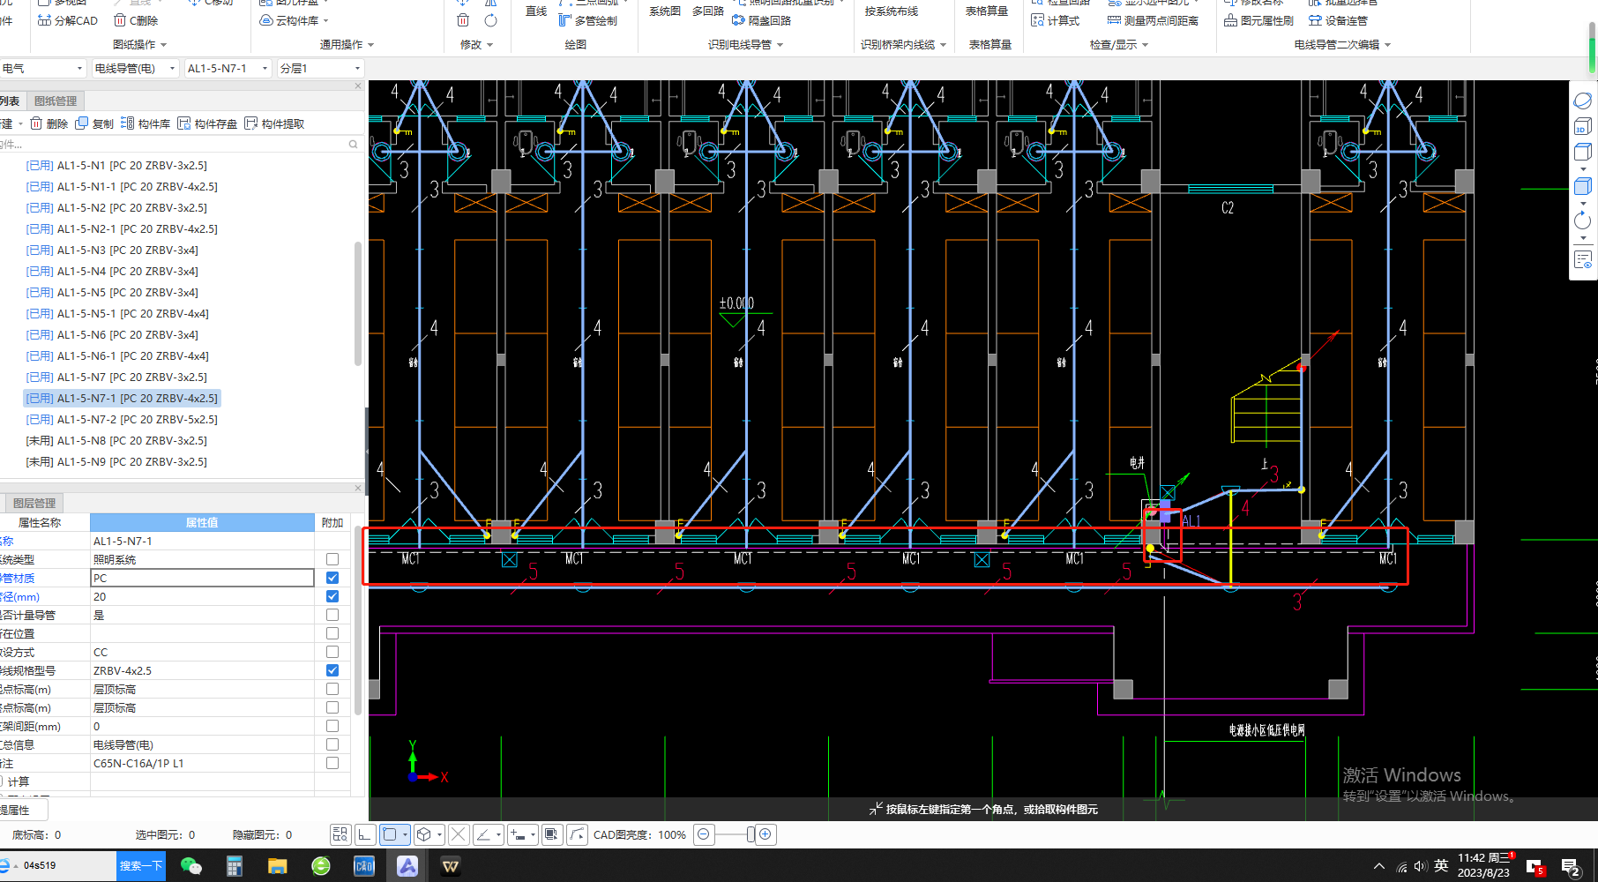Select the unused AL1-5-N8 component
Screen dimensions: 1598x882
pyautogui.click(x=116, y=440)
